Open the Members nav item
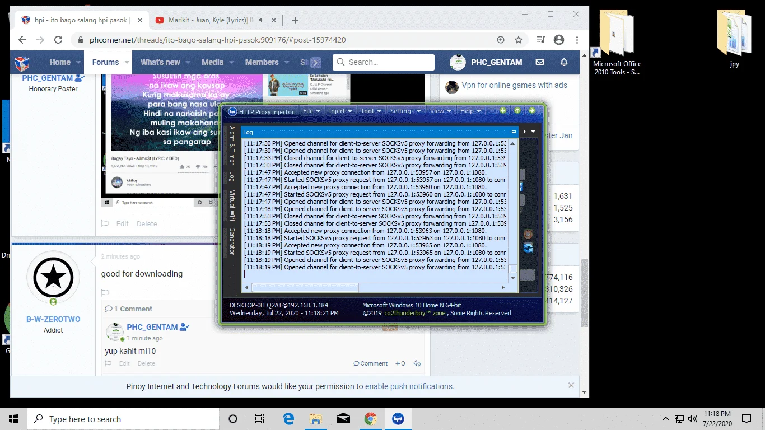 (262, 62)
